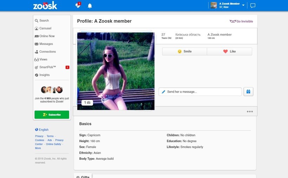
Task: Click the account avatar thumbnail in header
Action: pos(214,5)
